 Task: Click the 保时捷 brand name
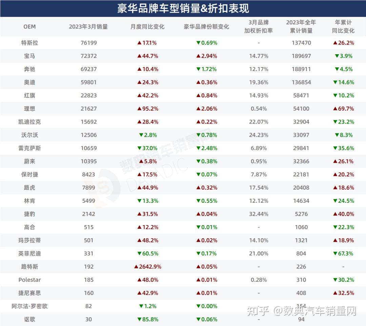(29, 175)
